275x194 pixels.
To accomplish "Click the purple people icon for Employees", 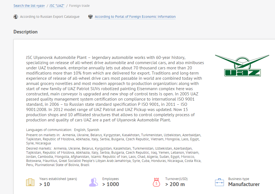I will coord(94,182).
